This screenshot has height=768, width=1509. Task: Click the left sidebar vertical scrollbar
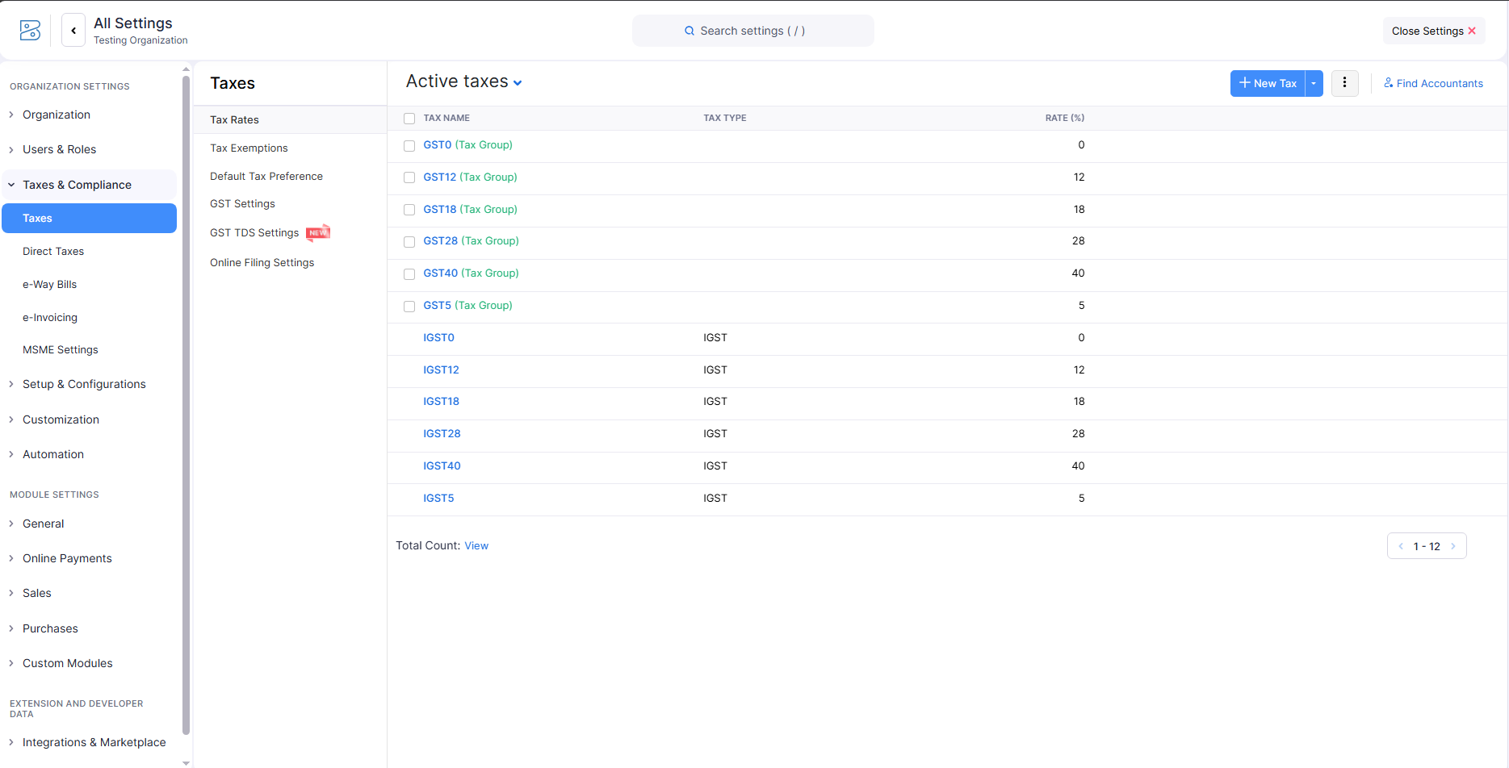click(x=186, y=403)
